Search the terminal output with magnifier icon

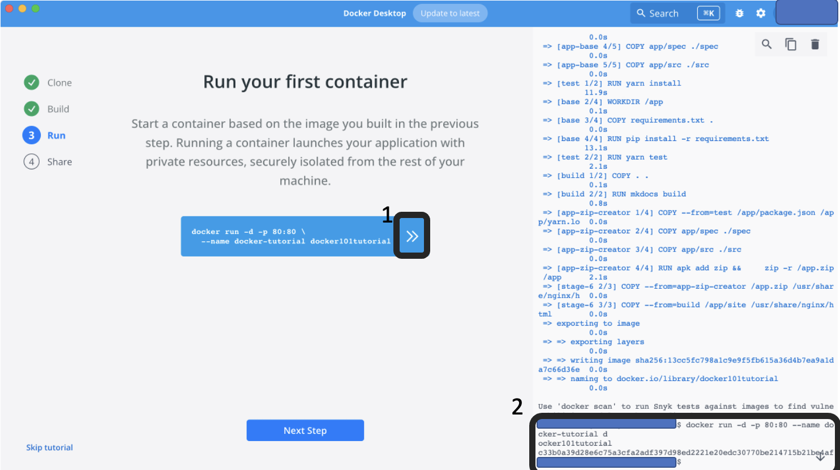766,44
